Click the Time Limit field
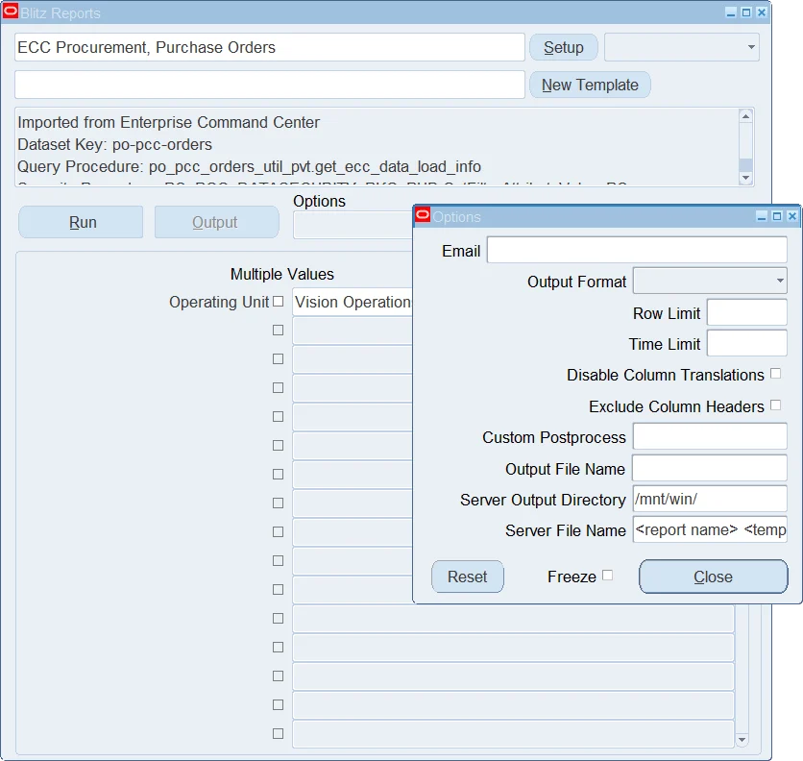803x761 pixels. pos(746,343)
